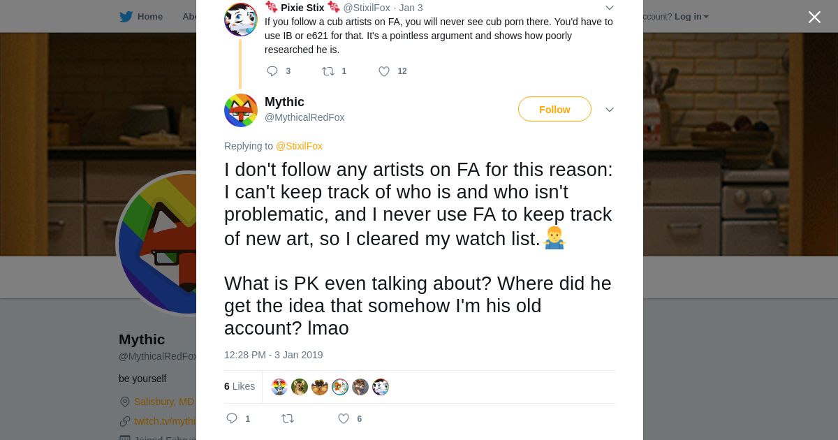Retweet Mythic's tweet
The height and width of the screenshot is (440, 838).
click(287, 418)
